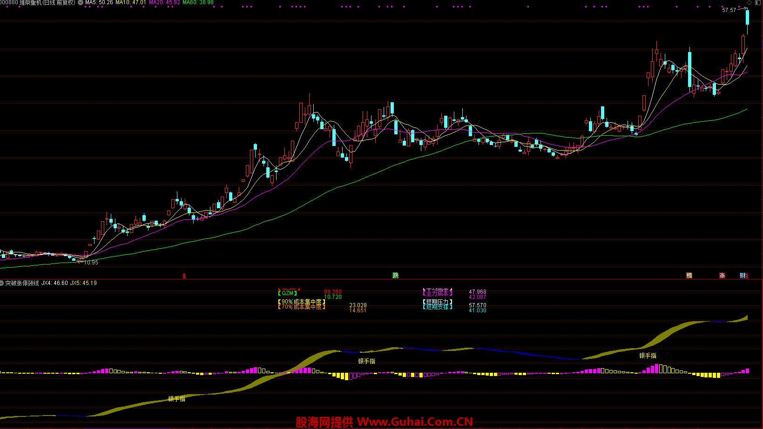Click the JX5: 45.19 value

83,283
